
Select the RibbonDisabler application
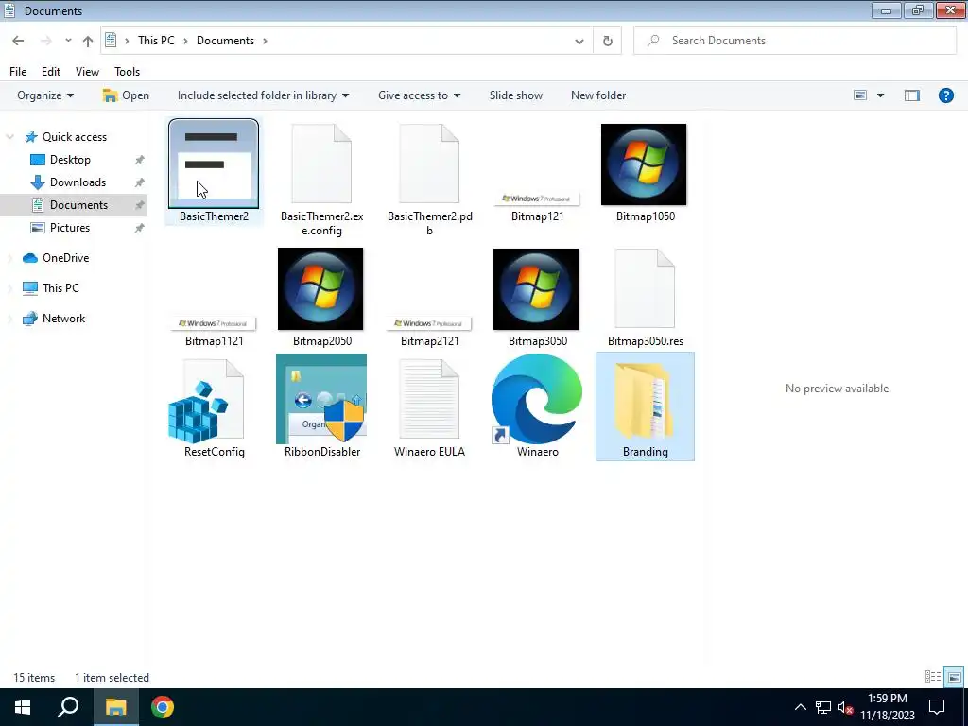pyautogui.click(x=321, y=406)
